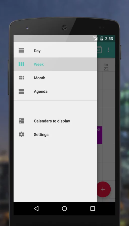Tap the Android home circle button
Screen dimensions: 129x226
coord(64,208)
